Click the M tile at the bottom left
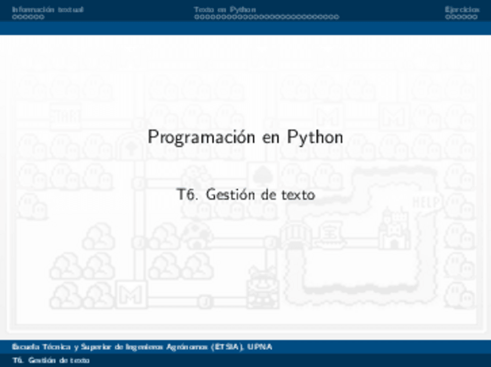Viewport: 491px width, 367px height. (x=131, y=295)
